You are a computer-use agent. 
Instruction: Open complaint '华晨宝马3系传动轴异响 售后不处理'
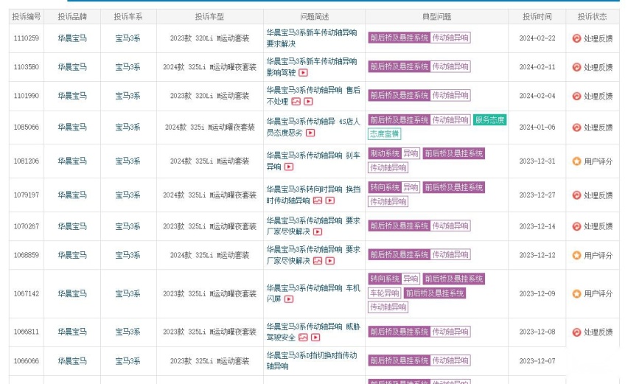[x=313, y=96]
